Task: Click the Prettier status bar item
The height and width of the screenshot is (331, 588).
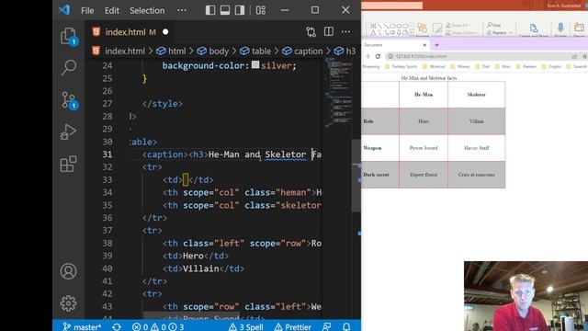Action: click(x=293, y=327)
